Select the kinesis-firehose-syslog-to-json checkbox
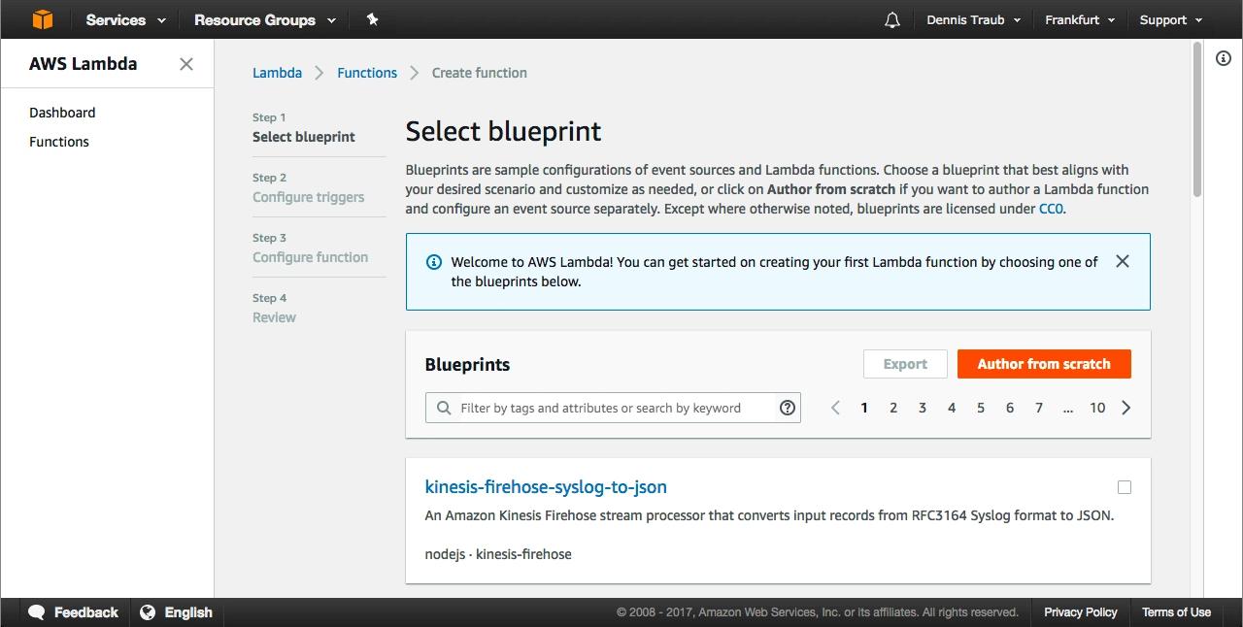The height and width of the screenshot is (627, 1243). 1125,487
